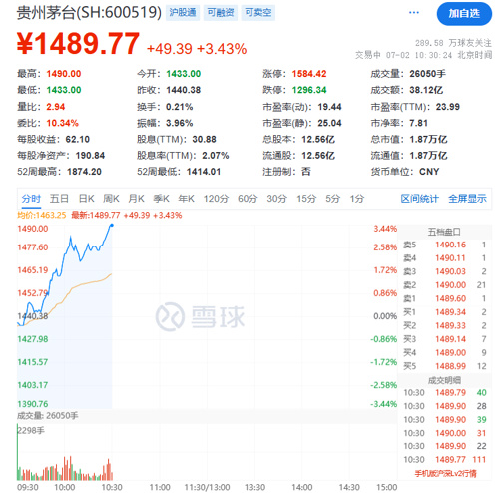Open the 日K chart tab
Screen dimensions: 499x493
coord(87,199)
